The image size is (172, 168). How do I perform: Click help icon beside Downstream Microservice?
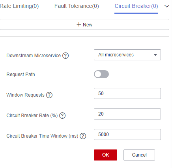65,56
